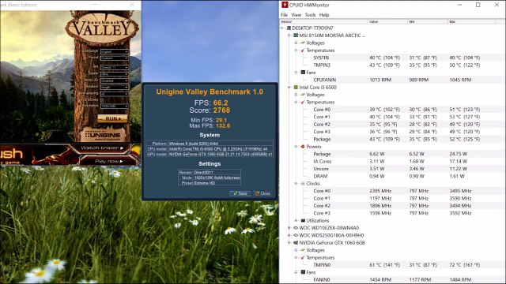This screenshot has width=506, height=284.
Task: Click the MSI B150M MORTAR ARCTIC motherboard icon
Action: [x=296, y=35]
